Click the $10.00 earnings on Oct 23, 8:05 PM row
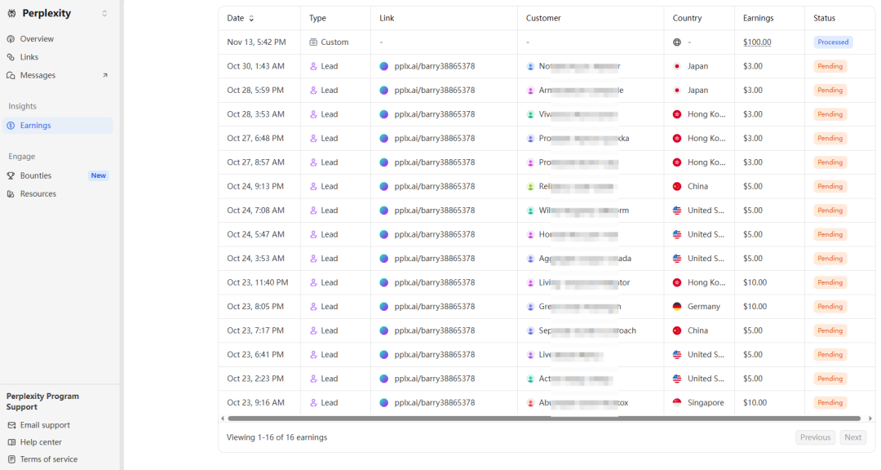The width and height of the screenshot is (881, 470). point(755,307)
